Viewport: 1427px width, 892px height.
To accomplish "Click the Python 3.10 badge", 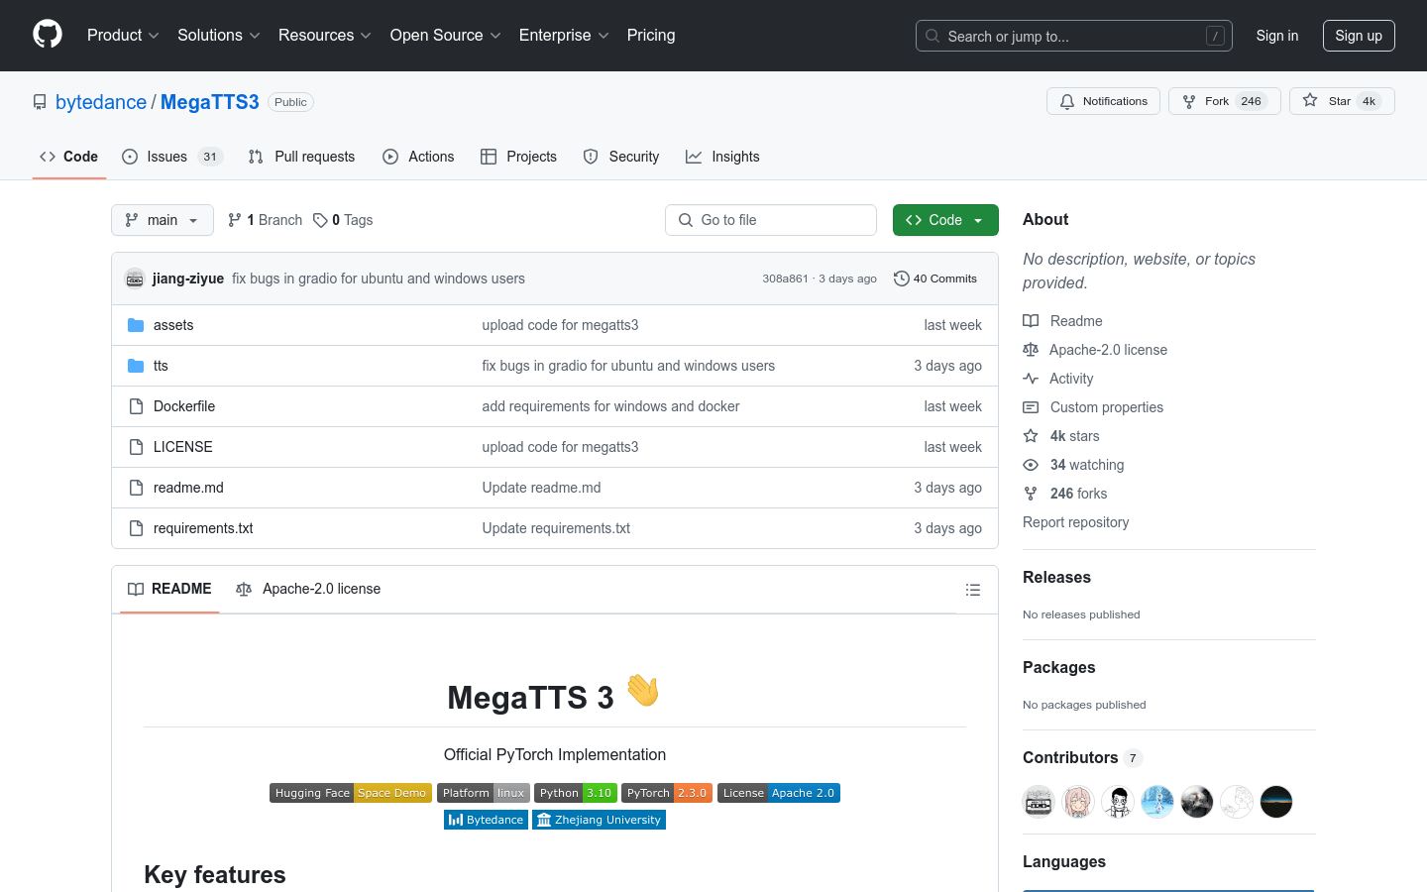I will click(576, 793).
